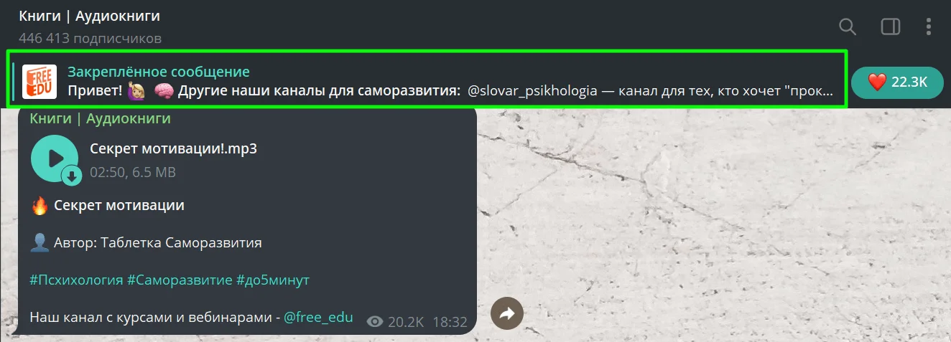Open the @free_edu channel link
The height and width of the screenshot is (342, 951).
tap(319, 316)
